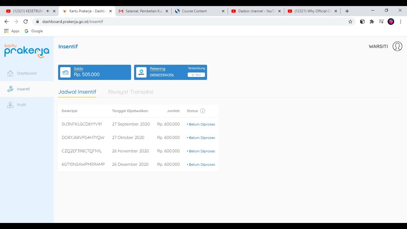
Task: Click Belum Diproses status for 27 September
Action: [x=201, y=124]
